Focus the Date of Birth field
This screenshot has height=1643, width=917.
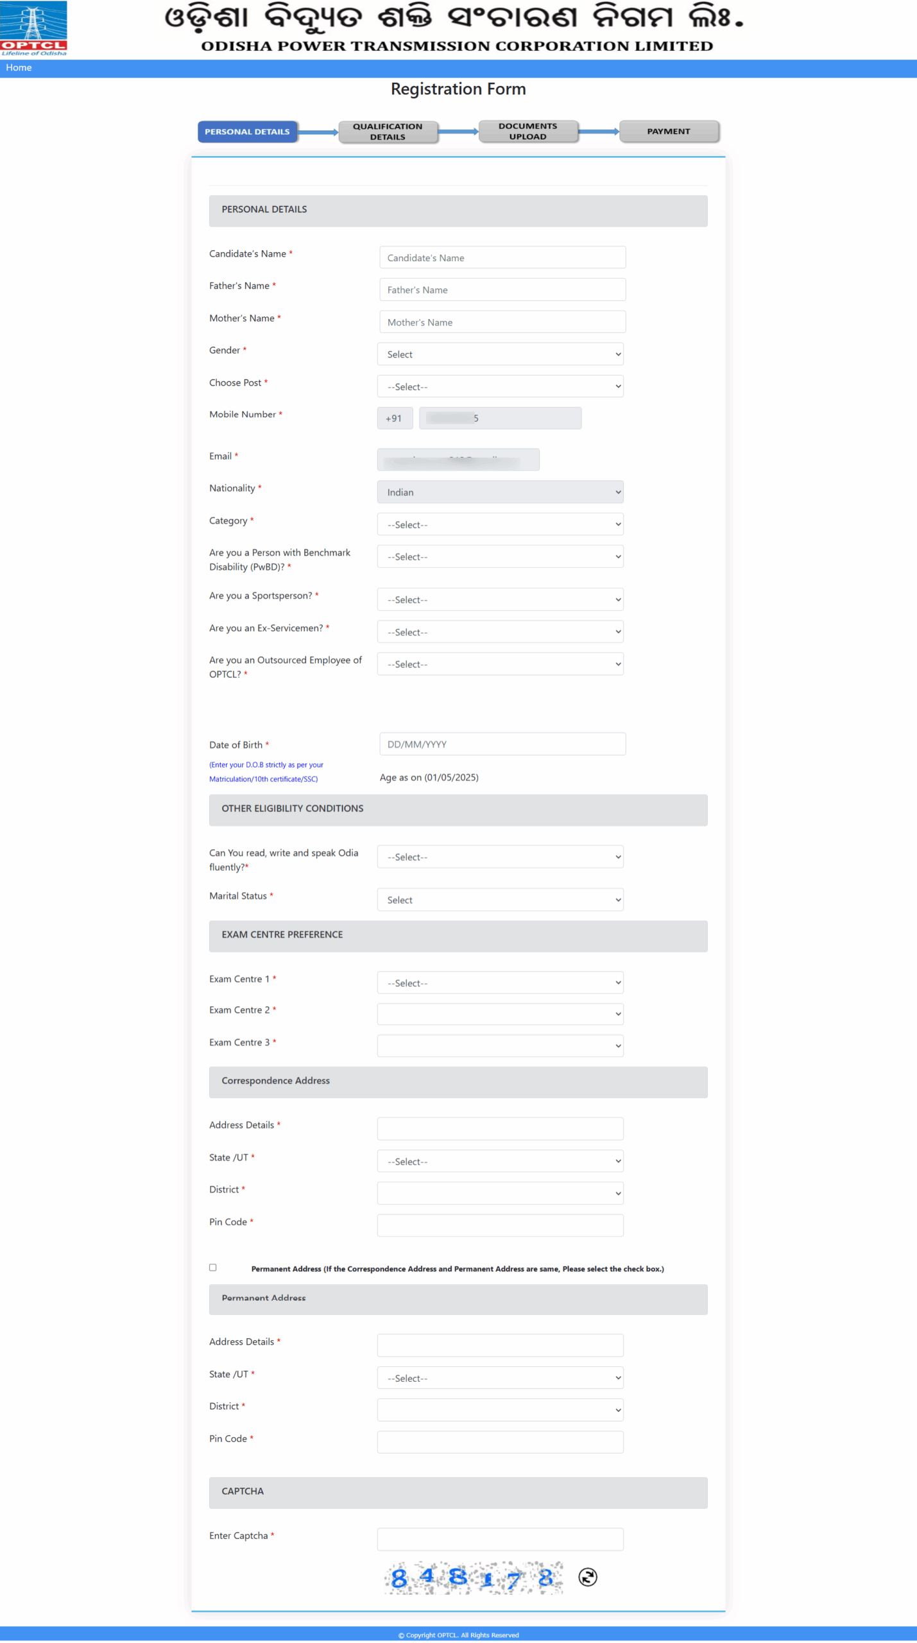502,744
